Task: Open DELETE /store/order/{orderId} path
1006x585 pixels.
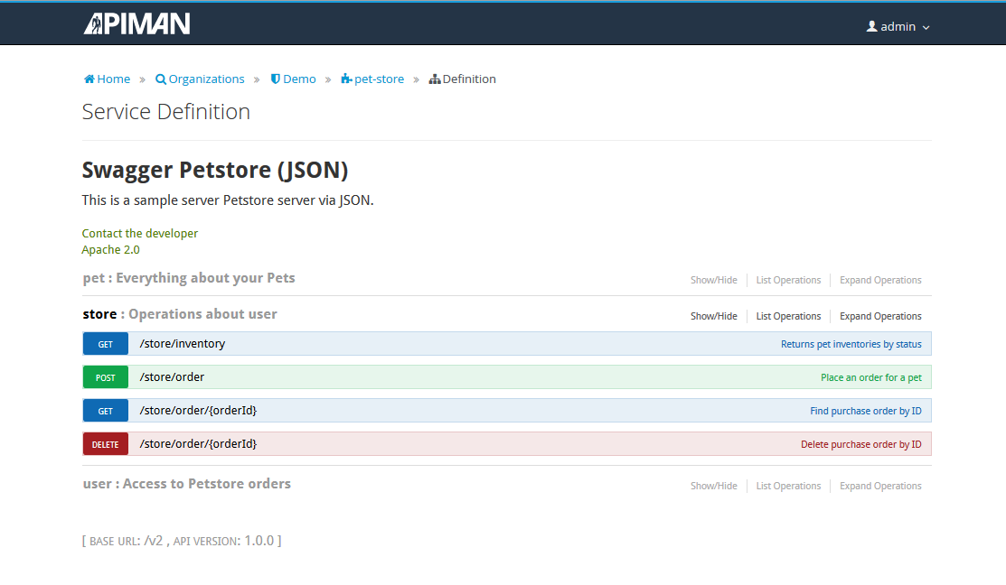Action: pos(198,443)
